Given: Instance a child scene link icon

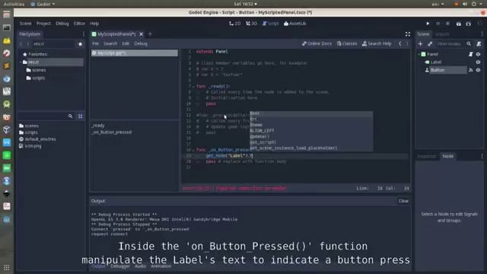Looking at the screenshot, I should [x=430, y=44].
